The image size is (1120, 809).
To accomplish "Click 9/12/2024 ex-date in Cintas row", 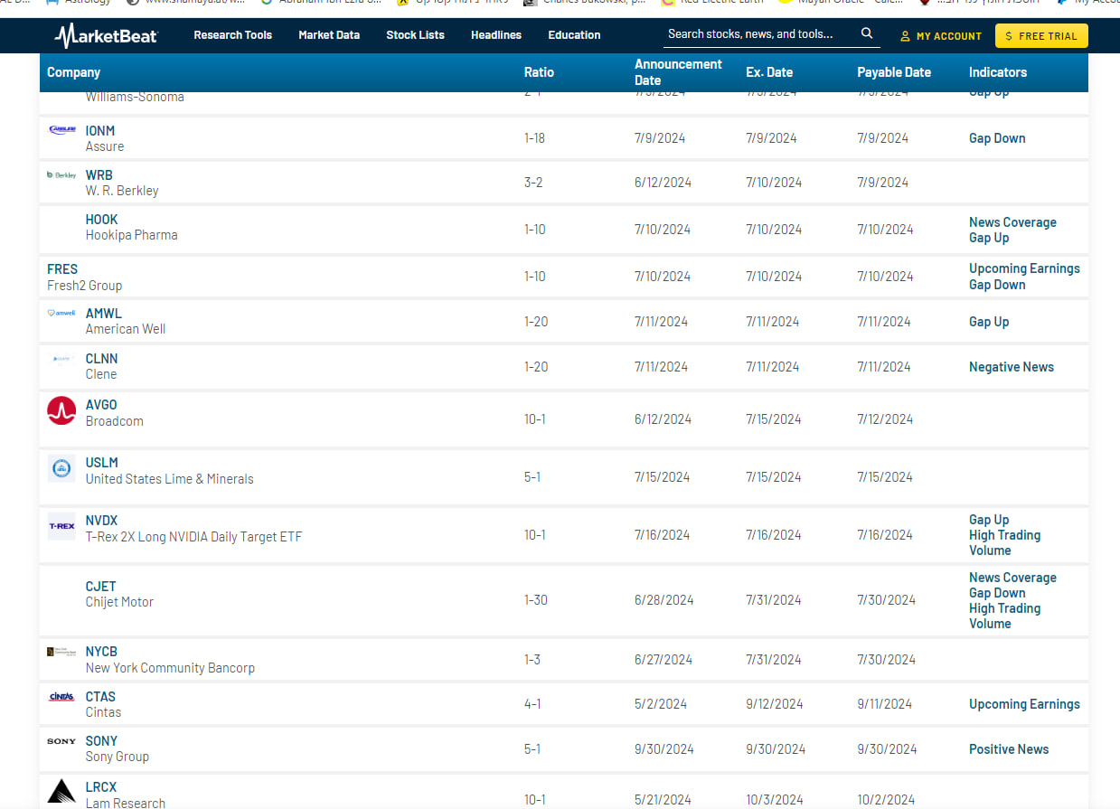I will [775, 704].
